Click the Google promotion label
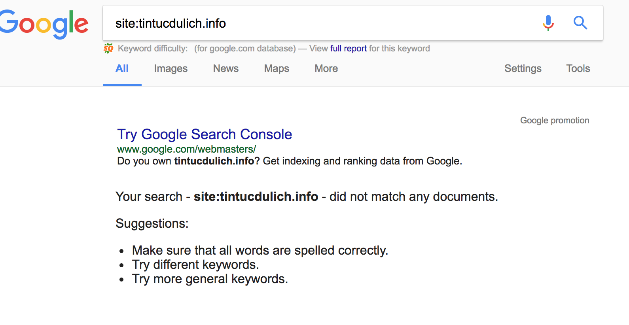 coord(555,120)
